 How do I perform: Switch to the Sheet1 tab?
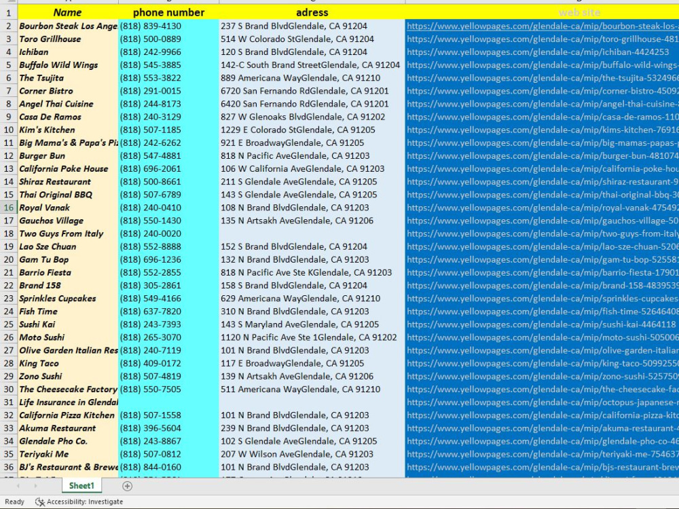[81, 486]
